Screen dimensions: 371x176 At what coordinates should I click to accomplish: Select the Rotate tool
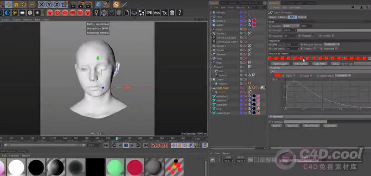[x=24, y=4]
